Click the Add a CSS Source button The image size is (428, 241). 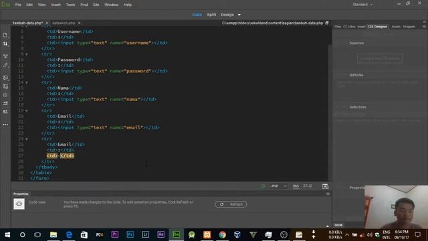point(380,58)
